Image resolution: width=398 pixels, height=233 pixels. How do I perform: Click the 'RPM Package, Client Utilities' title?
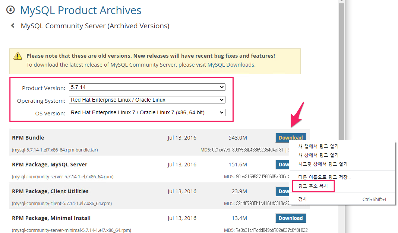[50, 191]
